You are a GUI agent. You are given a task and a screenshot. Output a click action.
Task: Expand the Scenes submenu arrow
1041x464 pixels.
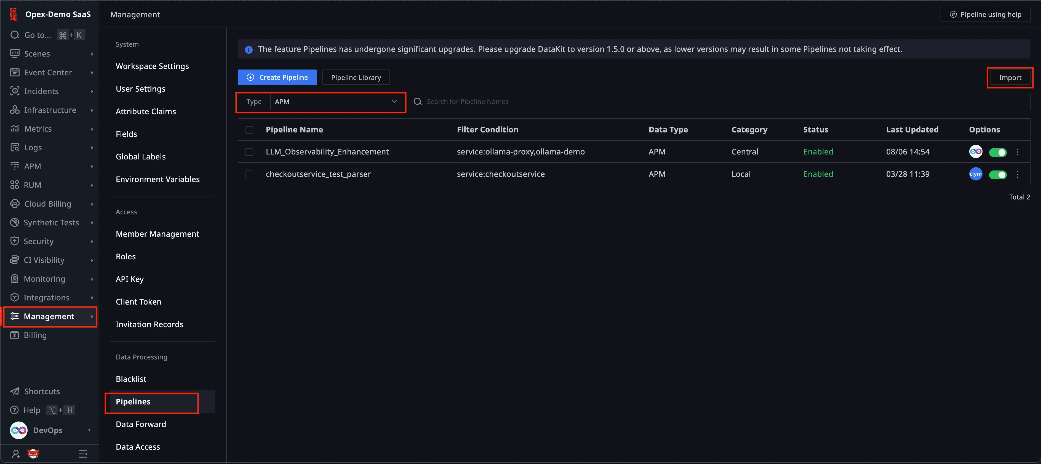(92, 54)
